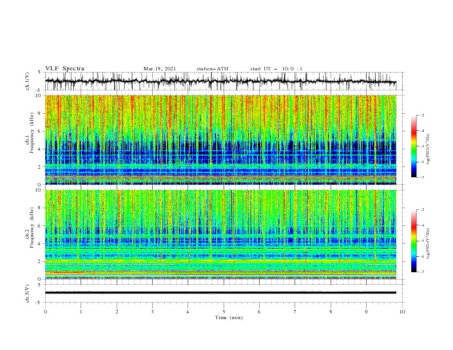The image size is (453, 350).
Task: Click the ch.2 PSD color scale bar
Action: (414, 241)
